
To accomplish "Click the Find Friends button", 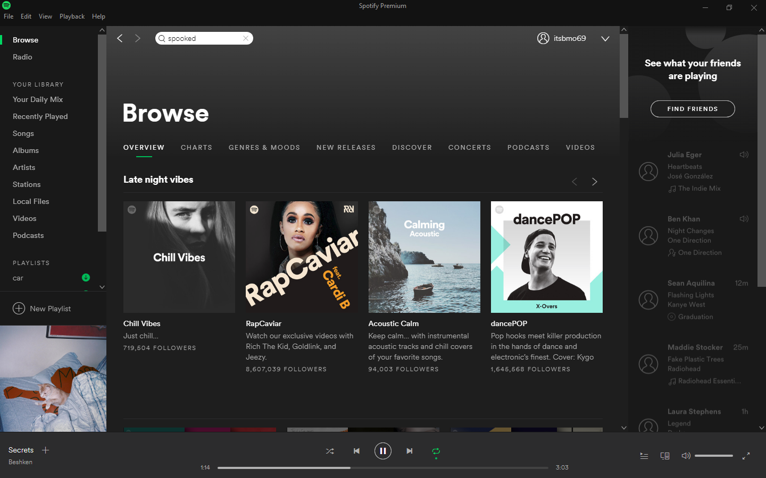I will [x=693, y=109].
